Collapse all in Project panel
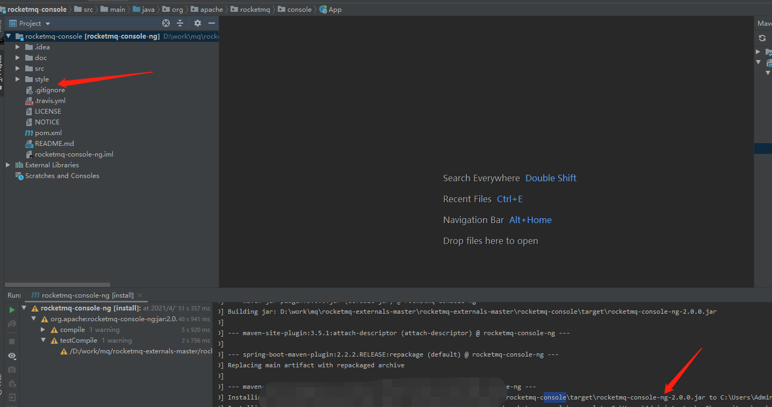The image size is (772, 407). 180,23
